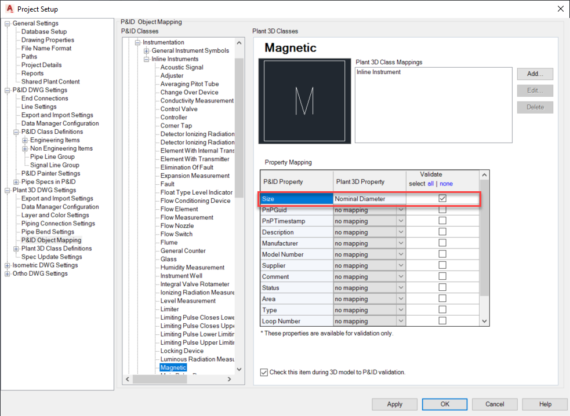Check the Model Number validate box
Viewport: 570px width, 416px height.
point(442,254)
